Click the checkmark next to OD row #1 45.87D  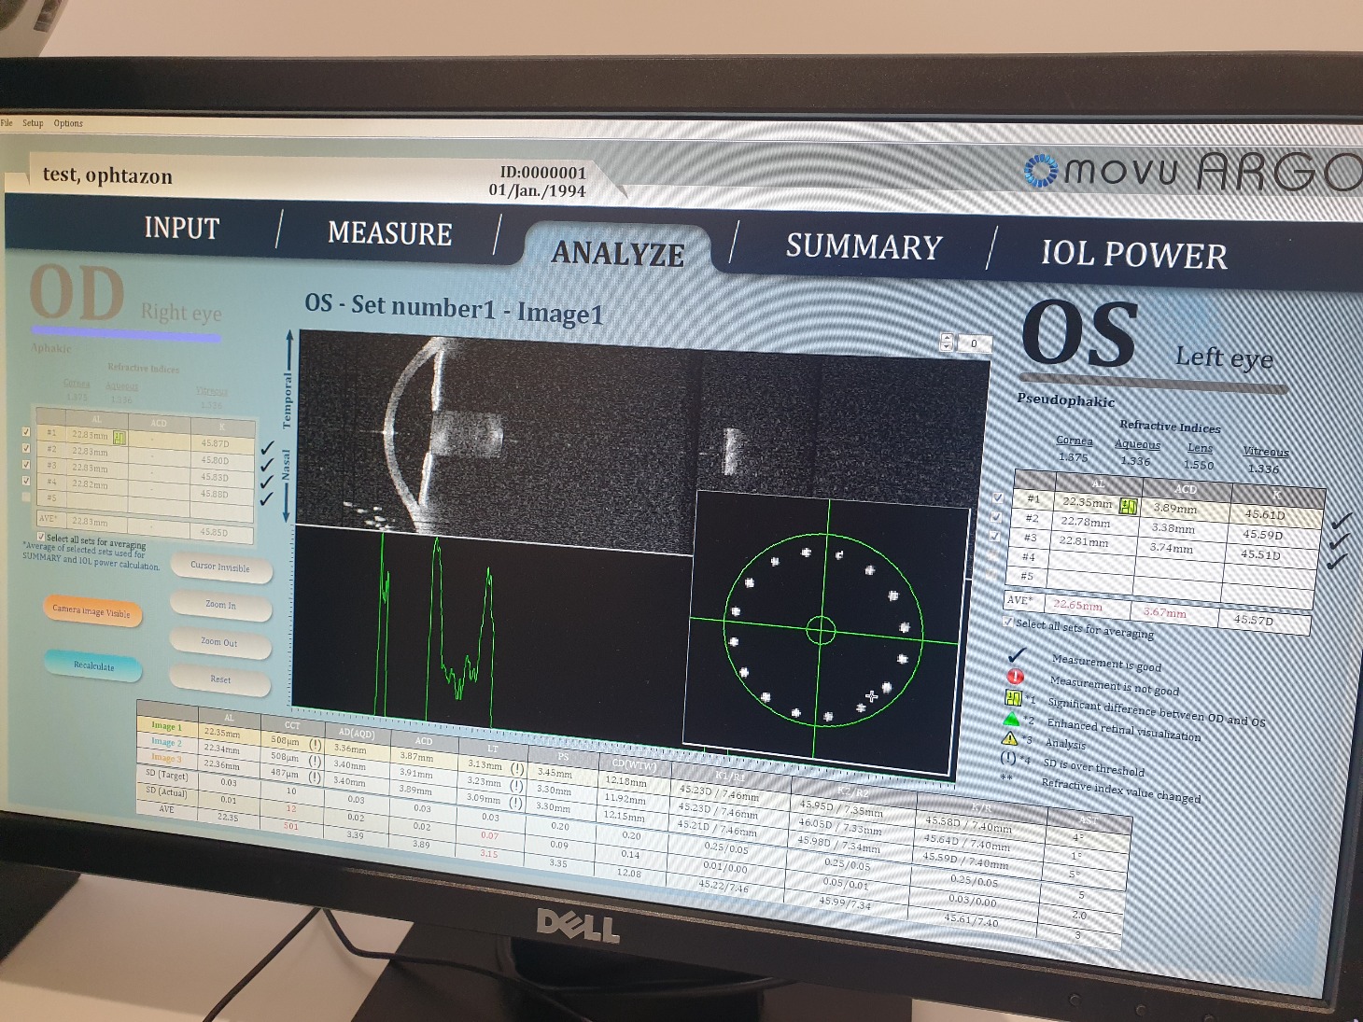[268, 449]
